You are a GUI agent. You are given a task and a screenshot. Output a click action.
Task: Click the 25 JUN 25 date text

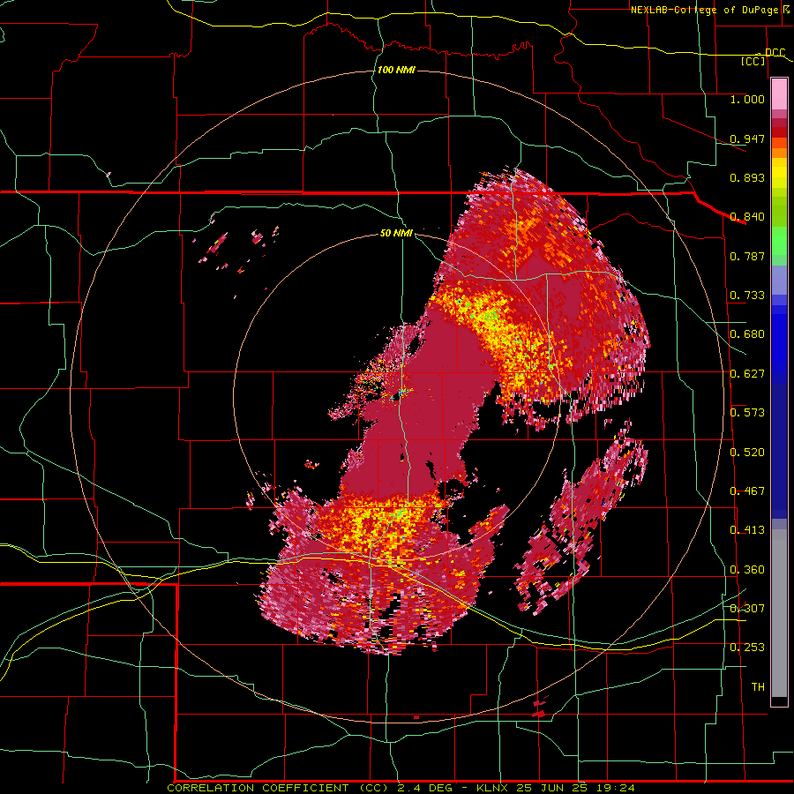tap(551, 788)
